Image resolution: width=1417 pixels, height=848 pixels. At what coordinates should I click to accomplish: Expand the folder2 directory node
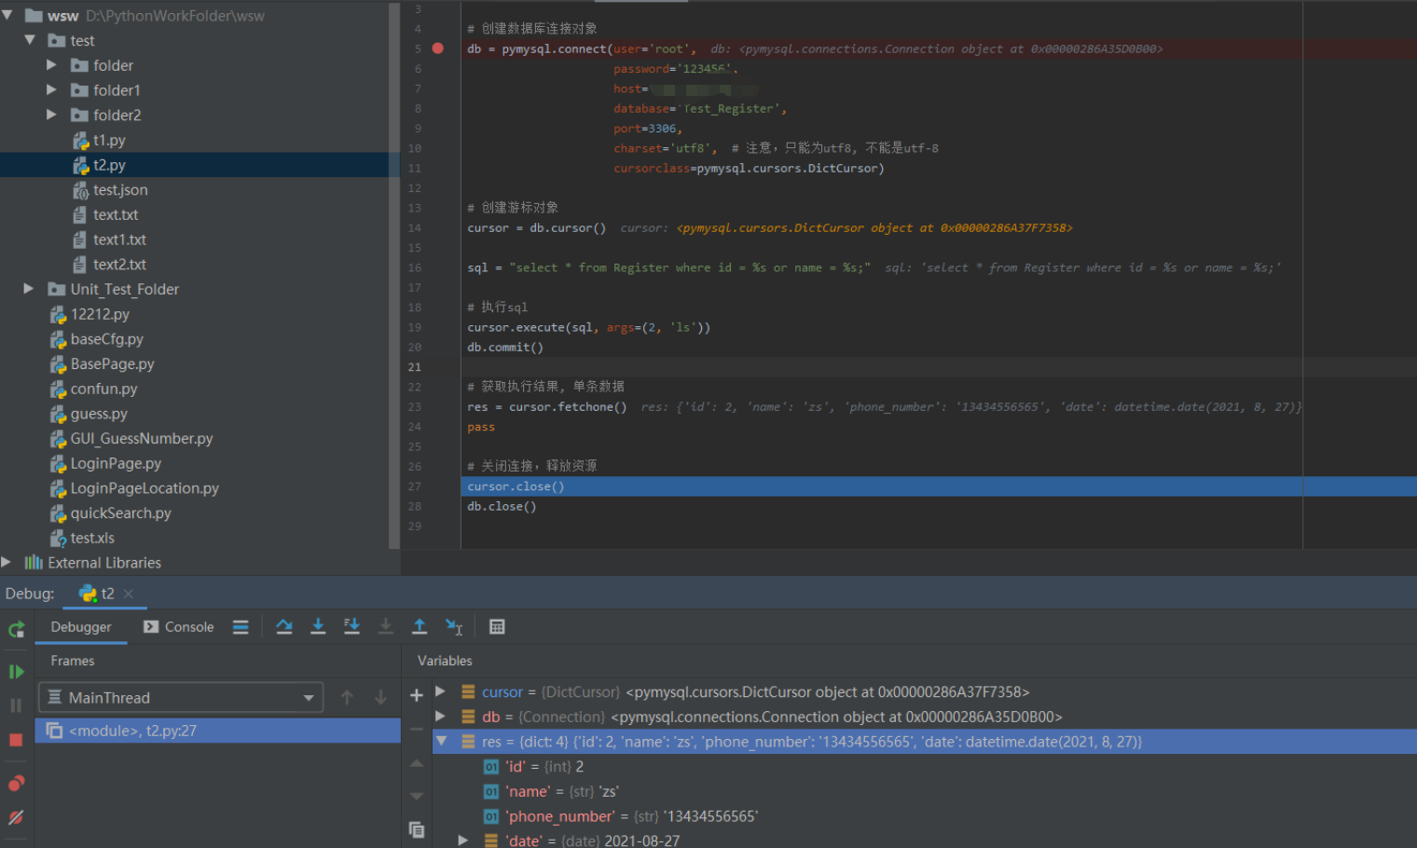tap(51, 115)
